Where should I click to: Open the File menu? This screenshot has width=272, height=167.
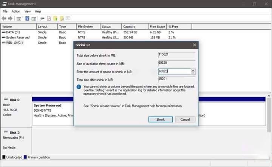5,12
